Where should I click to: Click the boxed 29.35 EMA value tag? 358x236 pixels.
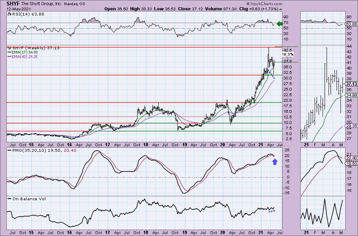(x=352, y=126)
